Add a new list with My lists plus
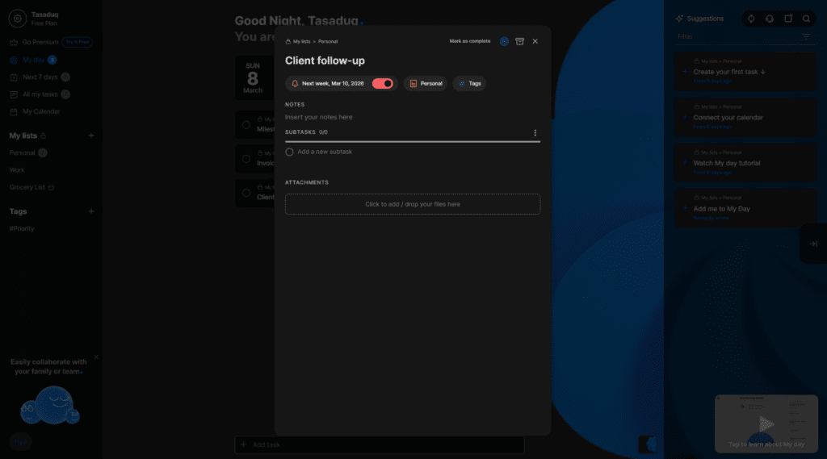 click(91, 136)
